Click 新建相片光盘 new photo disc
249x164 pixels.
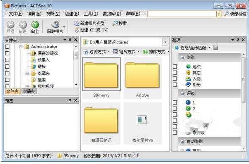[89, 23]
